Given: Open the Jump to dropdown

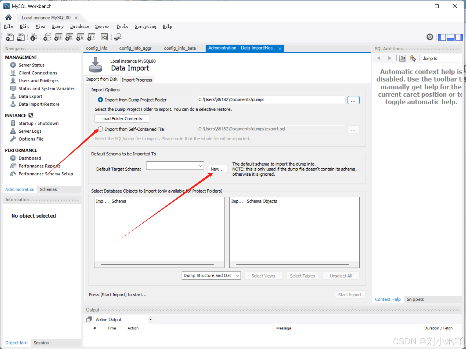Looking at the screenshot, I should [x=441, y=58].
